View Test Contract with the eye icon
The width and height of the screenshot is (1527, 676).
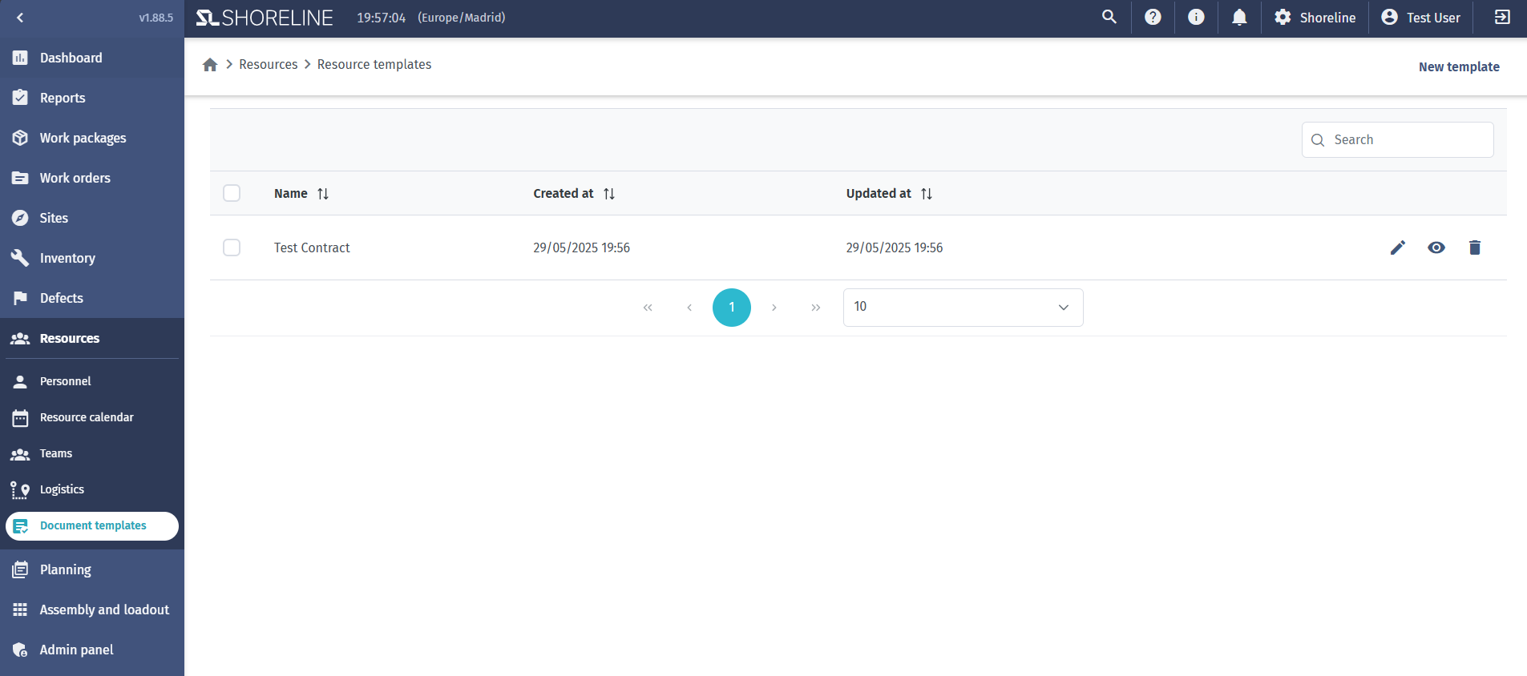(x=1436, y=247)
